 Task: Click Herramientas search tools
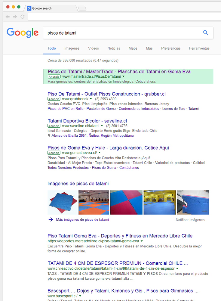[199, 48]
